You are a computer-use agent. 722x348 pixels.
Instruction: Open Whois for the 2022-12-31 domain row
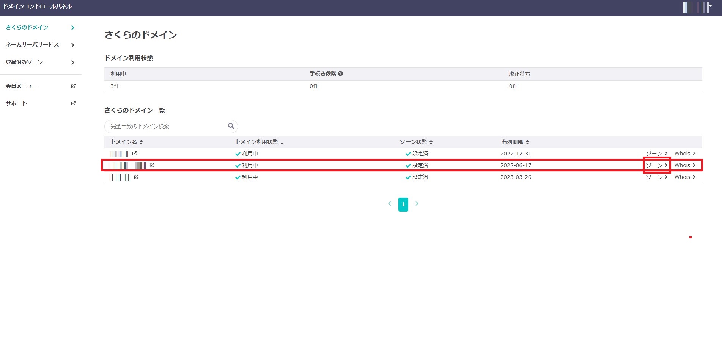point(685,154)
